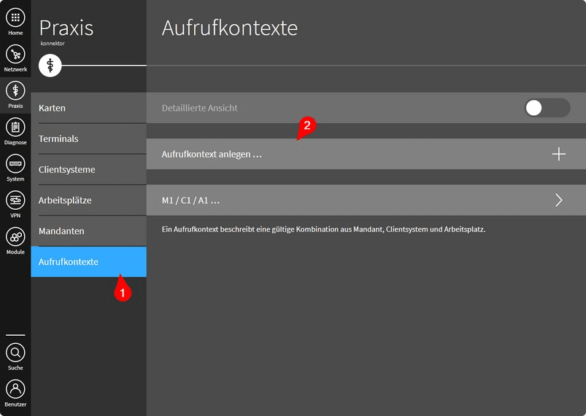Click the Netzwerk icon
The width and height of the screenshot is (586, 416).
pyautogui.click(x=15, y=55)
